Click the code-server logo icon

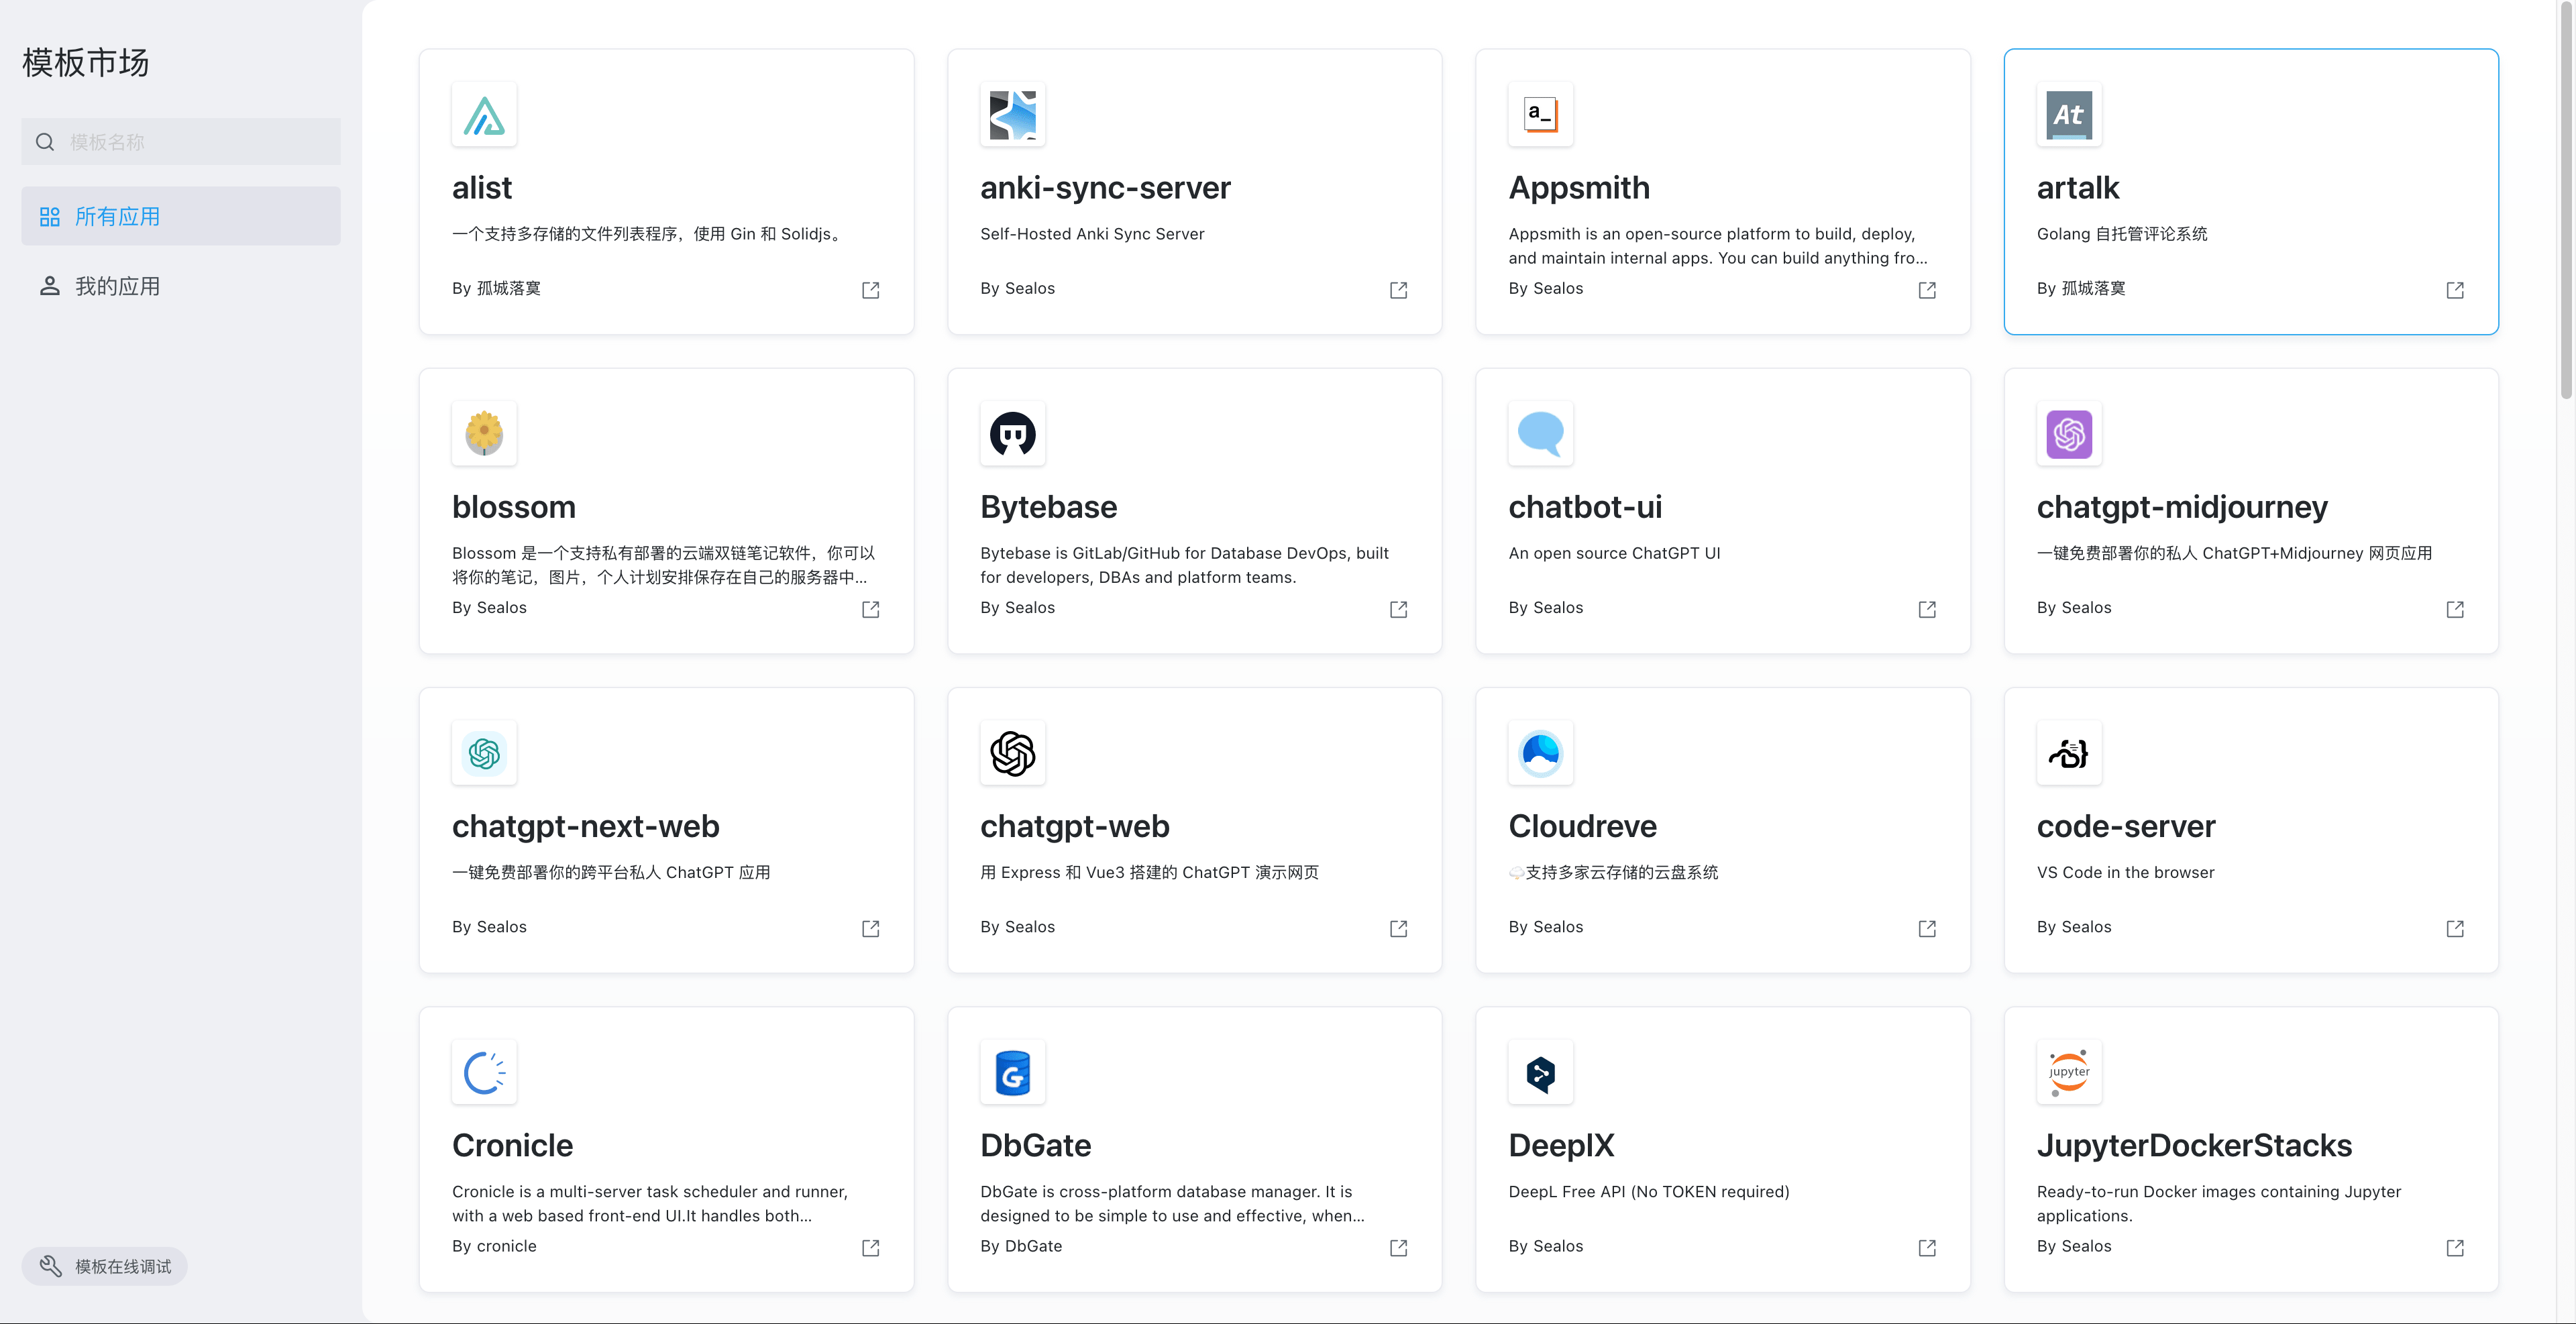pyautogui.click(x=2069, y=753)
